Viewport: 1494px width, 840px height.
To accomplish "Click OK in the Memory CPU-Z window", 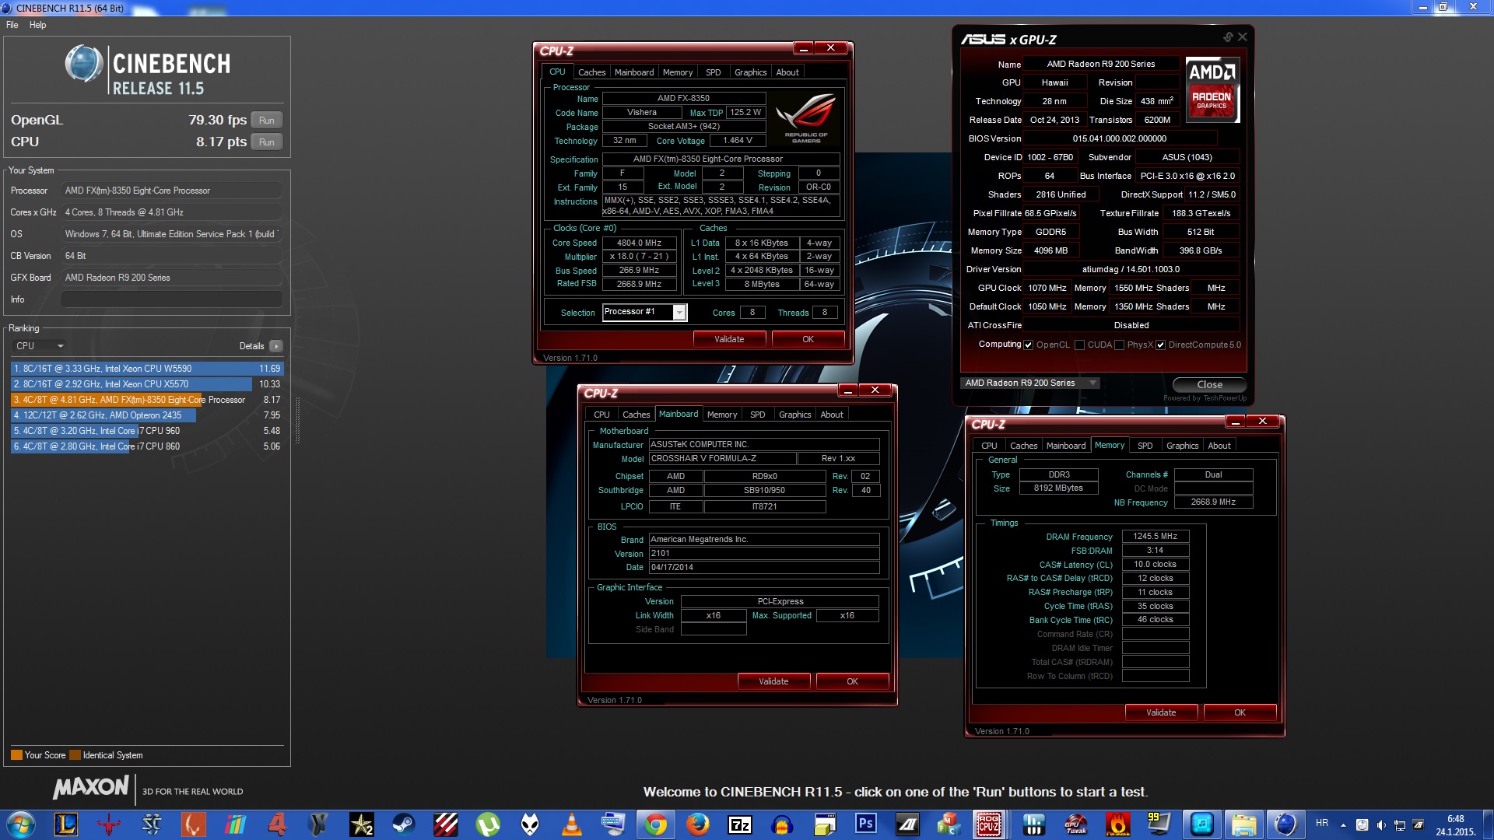I will coord(1240,712).
